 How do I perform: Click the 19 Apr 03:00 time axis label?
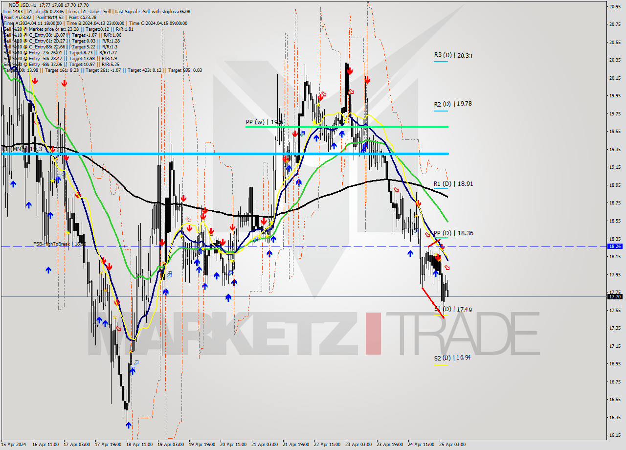(171, 445)
